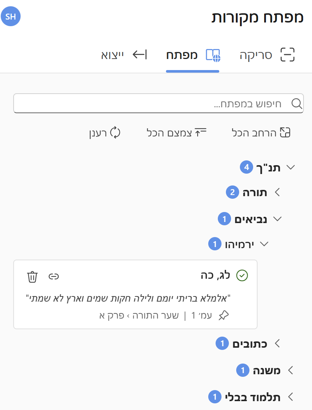The image size is (312, 410).
Task: Expand the תורה category
Action: pyautogui.click(x=277, y=192)
